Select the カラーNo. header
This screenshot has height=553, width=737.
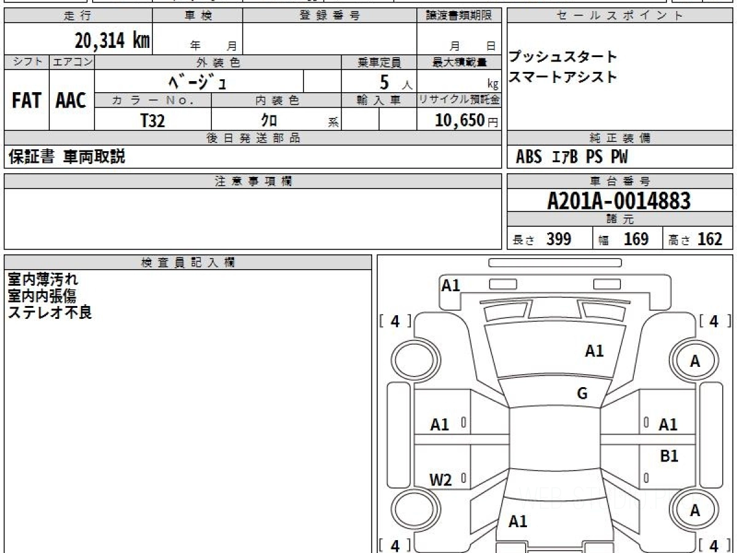pos(153,101)
